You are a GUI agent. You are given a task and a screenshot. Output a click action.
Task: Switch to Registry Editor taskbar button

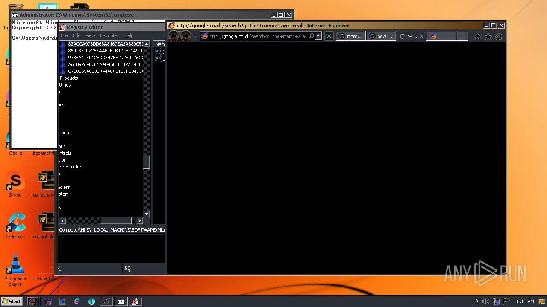tap(135, 301)
